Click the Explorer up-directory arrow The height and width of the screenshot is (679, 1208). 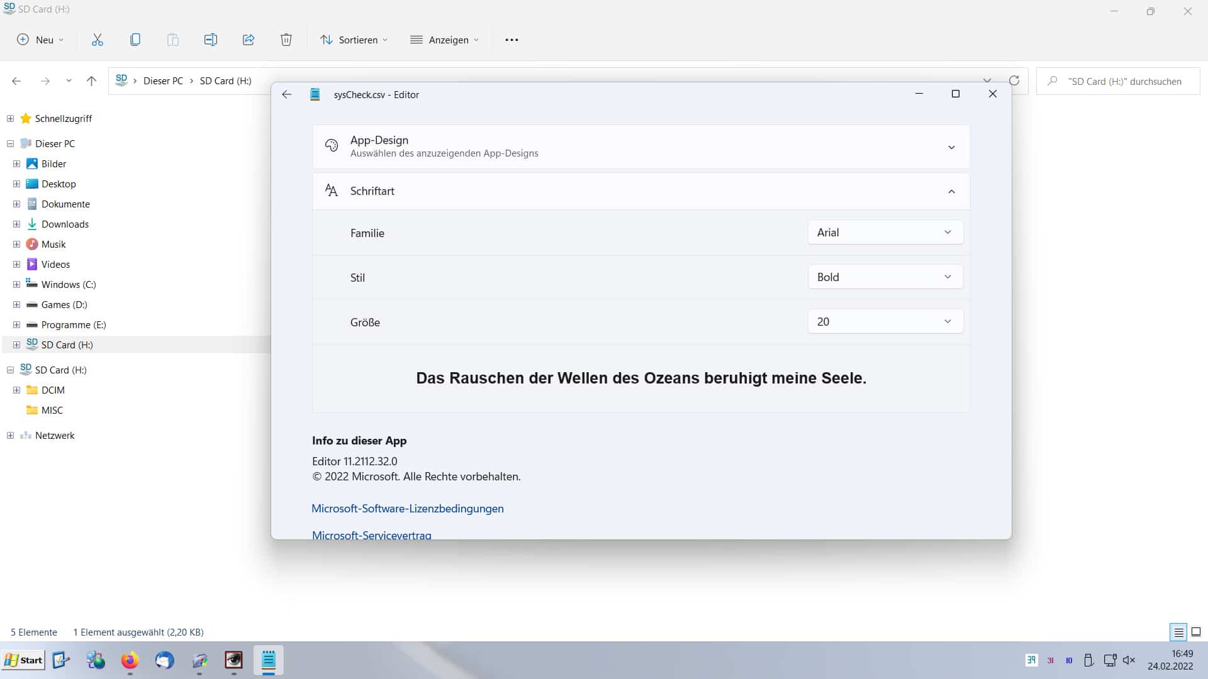pos(91,81)
